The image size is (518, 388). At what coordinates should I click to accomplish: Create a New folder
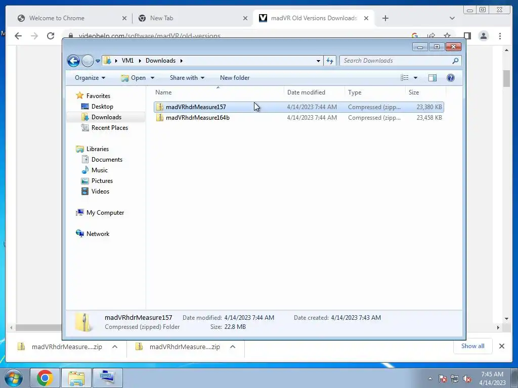tap(235, 78)
